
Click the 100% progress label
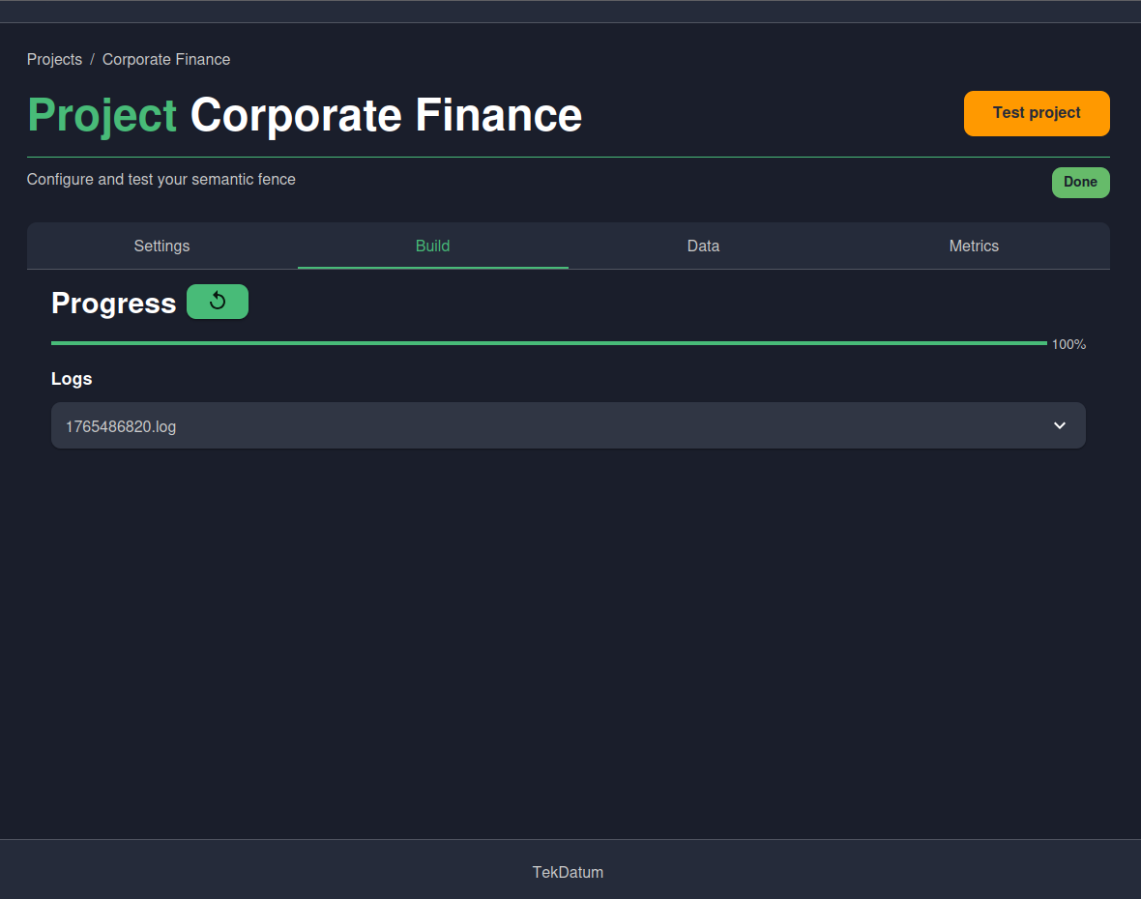(x=1067, y=344)
